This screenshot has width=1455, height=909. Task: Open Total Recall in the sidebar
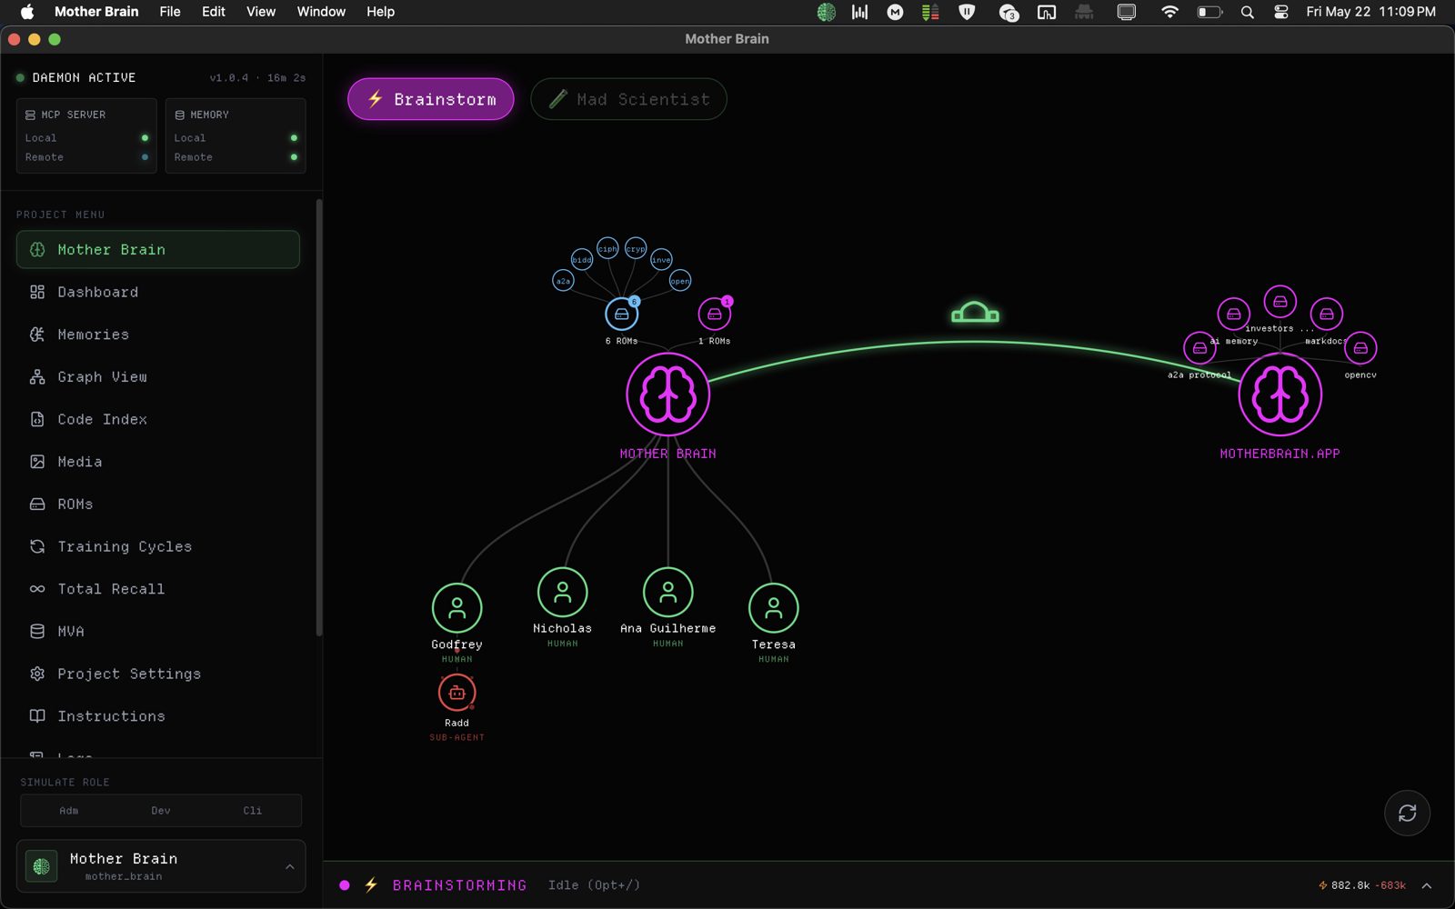click(x=158, y=589)
